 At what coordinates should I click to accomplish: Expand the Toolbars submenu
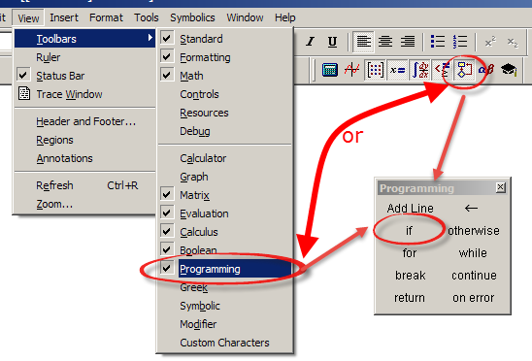click(x=84, y=39)
